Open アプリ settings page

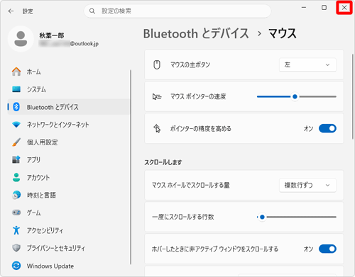(69, 159)
